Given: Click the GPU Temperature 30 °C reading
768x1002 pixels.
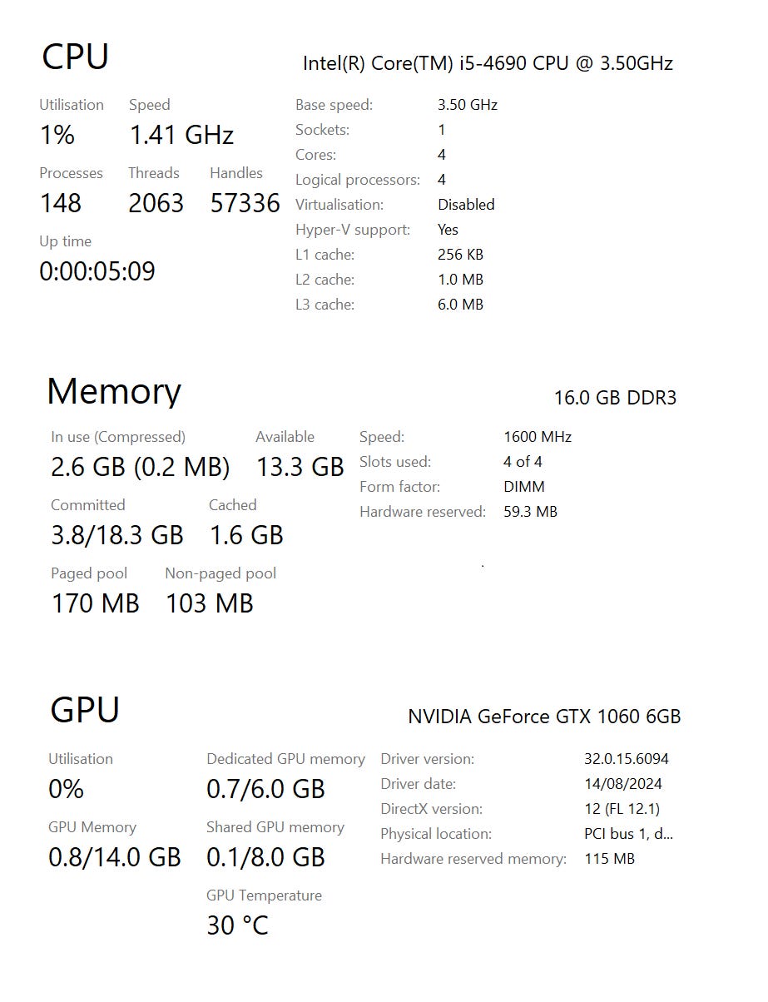Looking at the screenshot, I should click(238, 925).
